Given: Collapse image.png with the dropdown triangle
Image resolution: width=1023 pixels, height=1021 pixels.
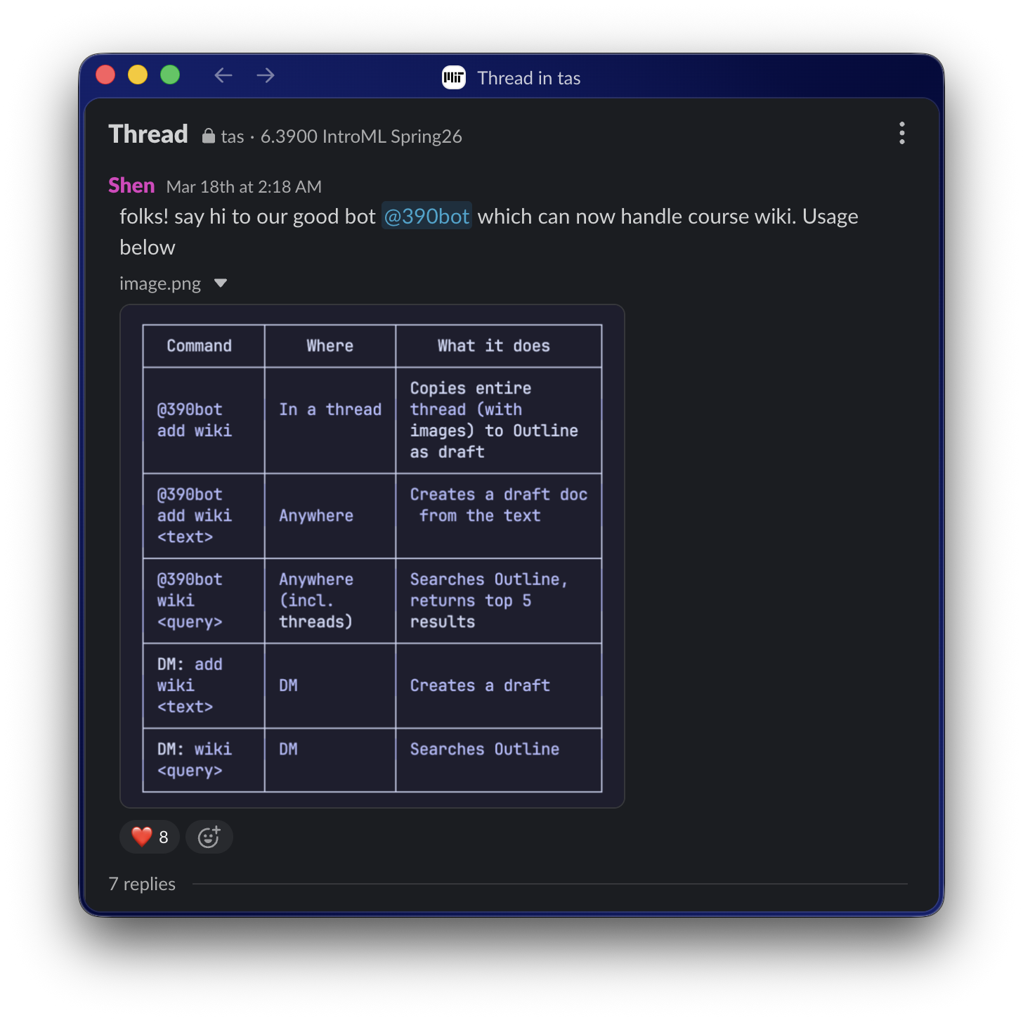Looking at the screenshot, I should (x=221, y=283).
